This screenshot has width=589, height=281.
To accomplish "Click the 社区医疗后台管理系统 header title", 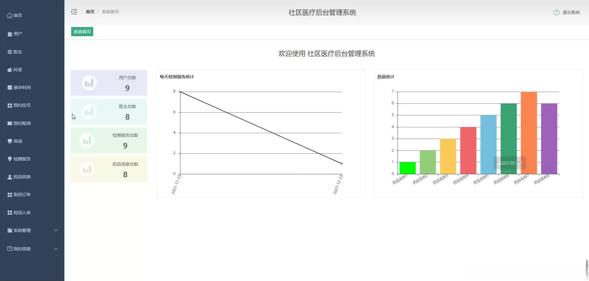I will tap(322, 13).
